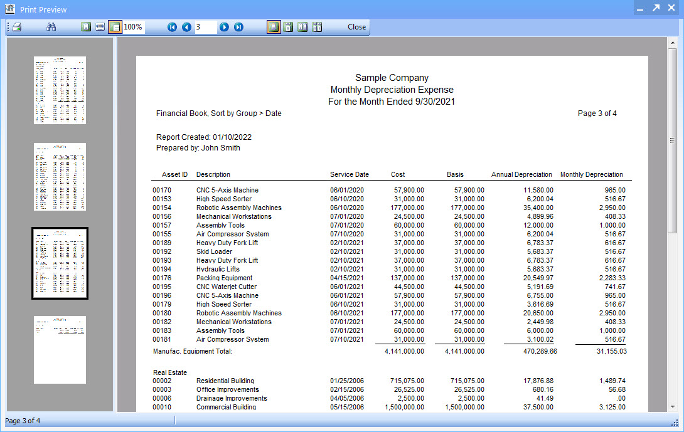Image resolution: width=684 pixels, height=432 pixels.
Task: Toggle the thumbnail pane icon
Action: 115,27
